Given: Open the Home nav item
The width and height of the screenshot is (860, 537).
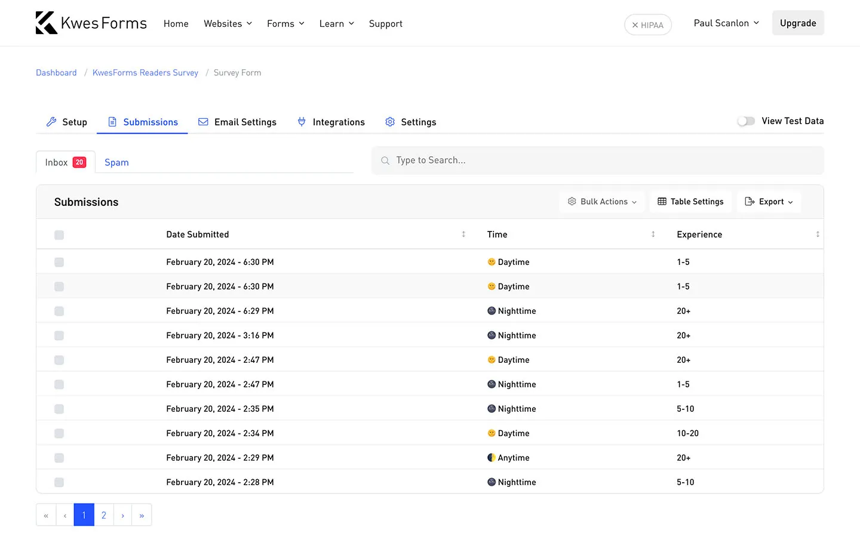Looking at the screenshot, I should pyautogui.click(x=176, y=23).
